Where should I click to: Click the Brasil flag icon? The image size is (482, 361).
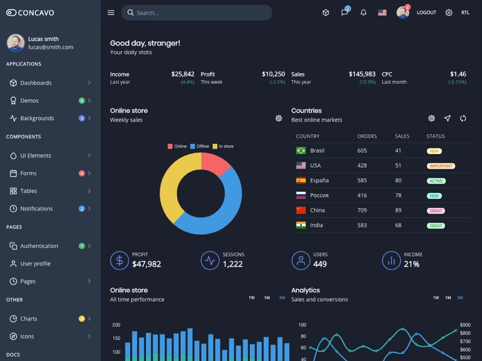pos(301,150)
